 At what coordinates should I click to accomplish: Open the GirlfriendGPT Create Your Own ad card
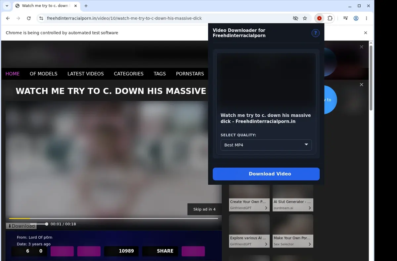pos(249,198)
